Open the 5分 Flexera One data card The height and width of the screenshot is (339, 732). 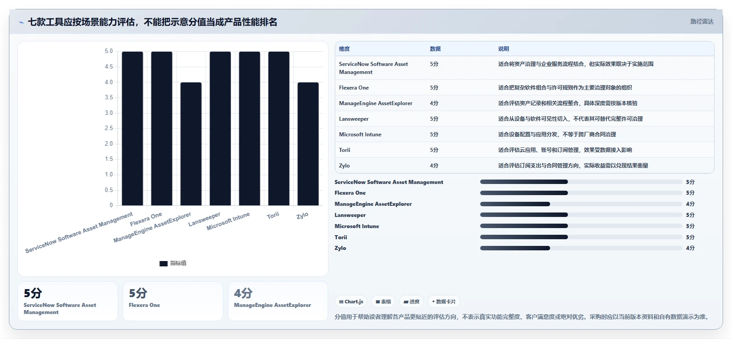tap(173, 301)
